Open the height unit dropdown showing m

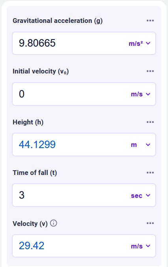click(x=141, y=145)
